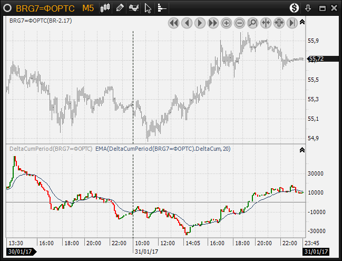Click the EMA indicator label
This screenshot has height=261, width=342.
point(163,149)
